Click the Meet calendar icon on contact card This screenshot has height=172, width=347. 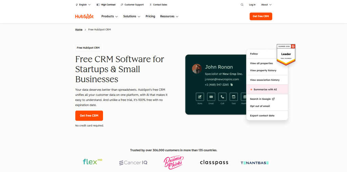point(244,97)
